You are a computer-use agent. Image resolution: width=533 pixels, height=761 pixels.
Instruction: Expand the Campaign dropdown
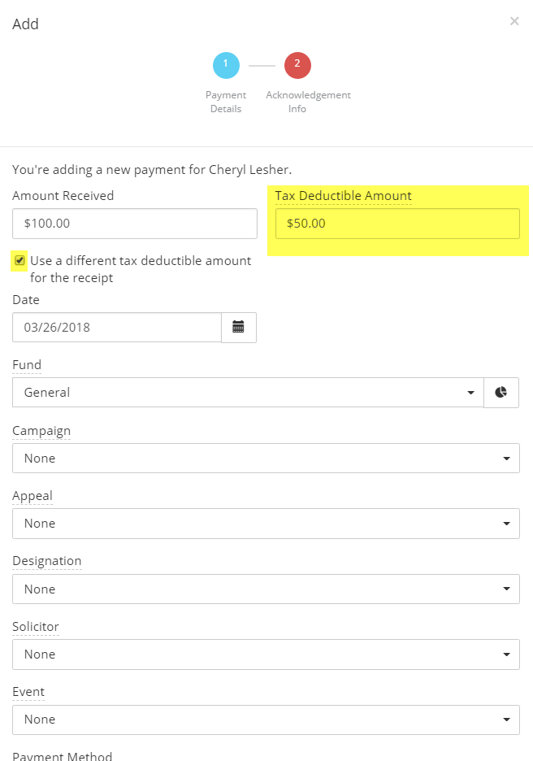tap(266, 459)
